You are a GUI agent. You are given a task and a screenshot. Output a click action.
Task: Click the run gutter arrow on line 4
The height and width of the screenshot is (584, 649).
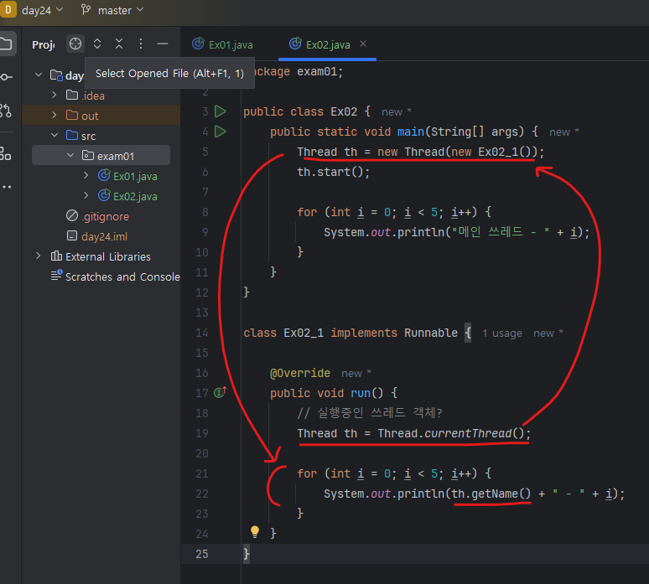(221, 132)
